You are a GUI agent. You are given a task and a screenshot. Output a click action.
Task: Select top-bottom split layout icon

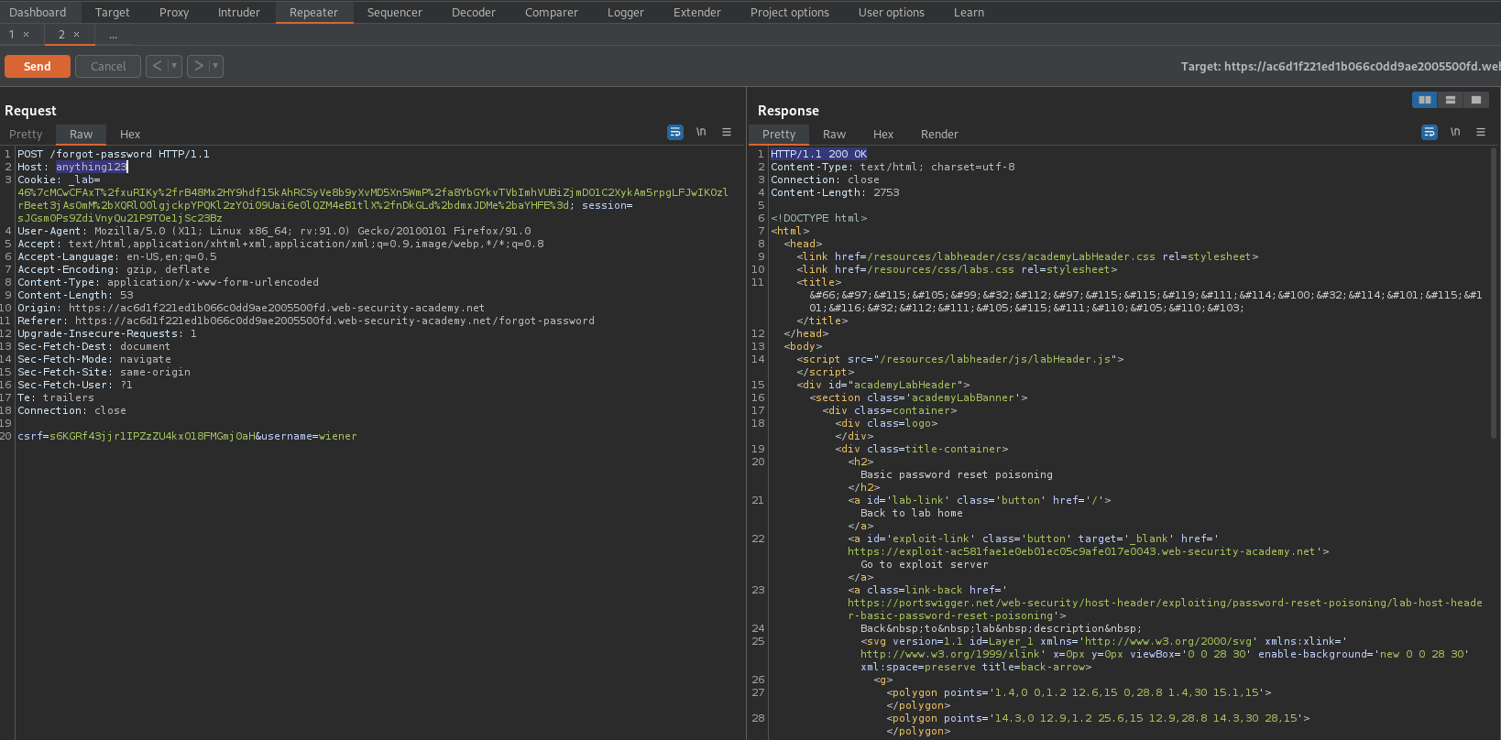tap(1451, 100)
